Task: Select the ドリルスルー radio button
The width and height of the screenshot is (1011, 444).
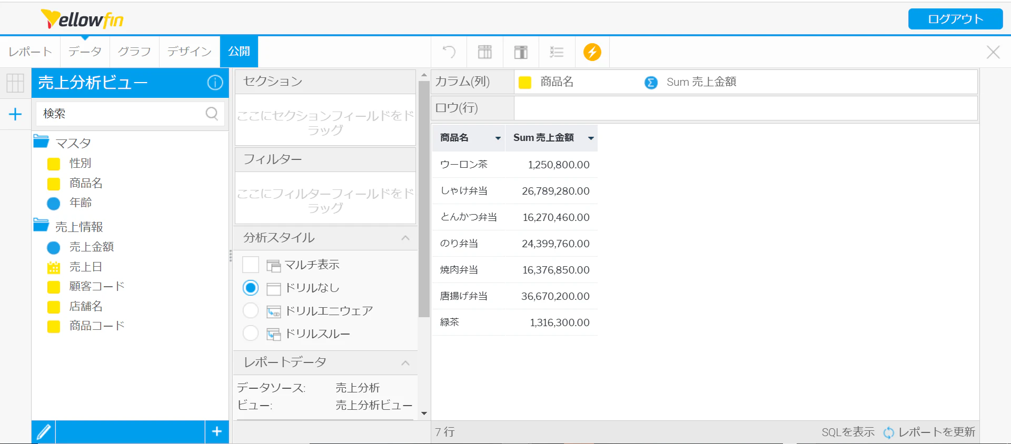Action: coord(251,334)
